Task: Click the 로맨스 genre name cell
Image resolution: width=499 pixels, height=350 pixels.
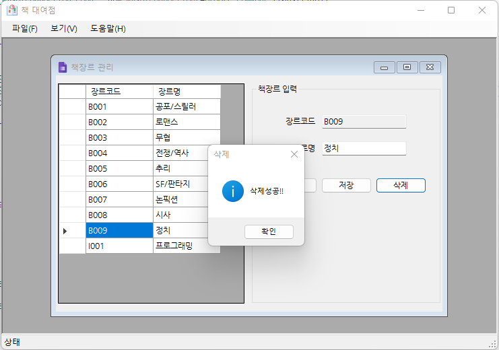Action: click(x=187, y=123)
